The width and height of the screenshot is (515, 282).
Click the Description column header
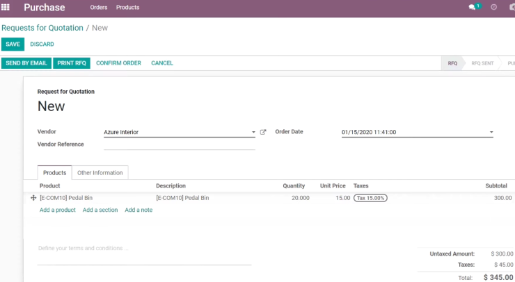[x=171, y=186]
